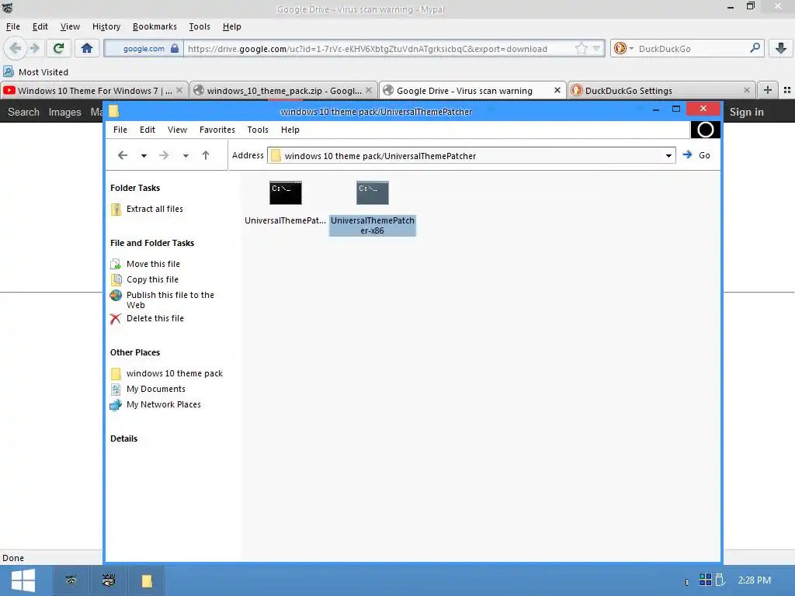Image resolution: width=795 pixels, height=596 pixels.
Task: Open the URL history dropdown arrow
Action: pyautogui.click(x=597, y=49)
